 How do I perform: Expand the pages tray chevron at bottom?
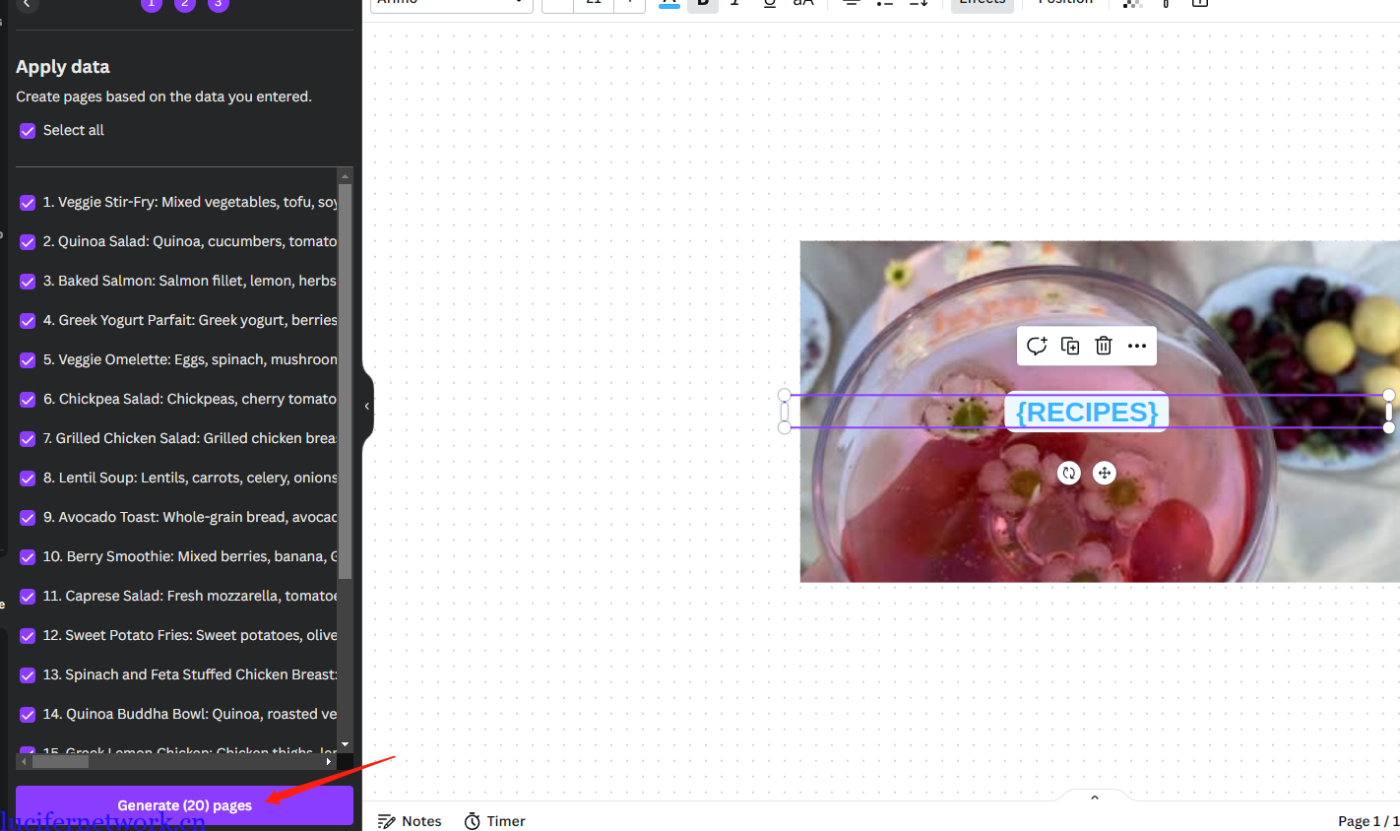[x=1095, y=798]
